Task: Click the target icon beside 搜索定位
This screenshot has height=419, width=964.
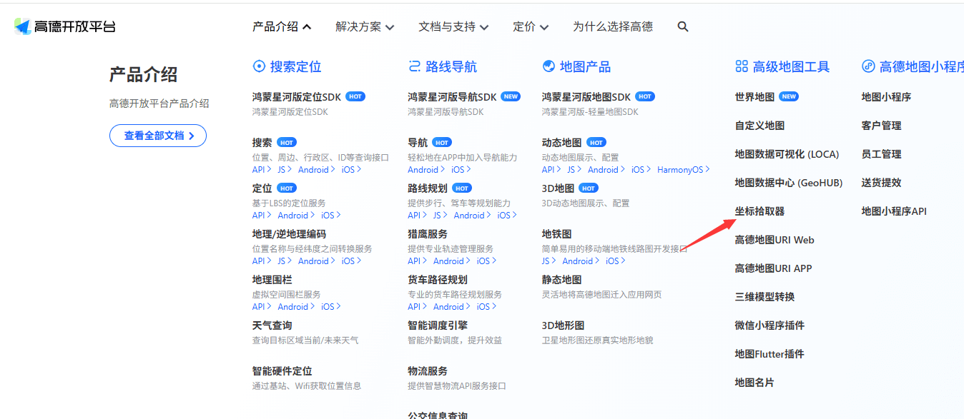Action: (x=259, y=66)
